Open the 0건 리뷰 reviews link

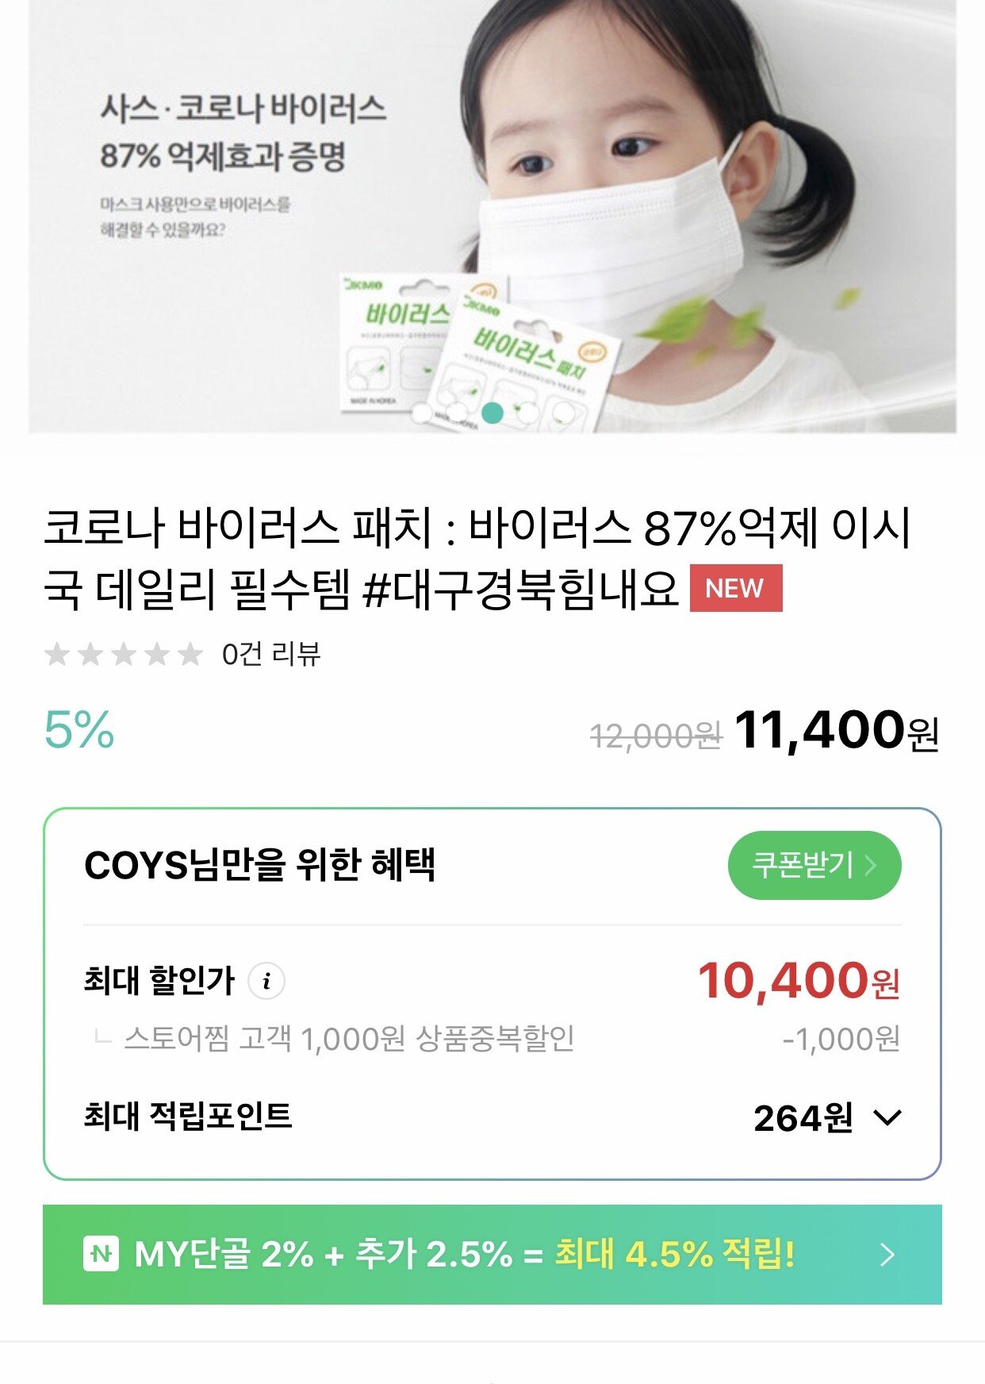pos(271,655)
